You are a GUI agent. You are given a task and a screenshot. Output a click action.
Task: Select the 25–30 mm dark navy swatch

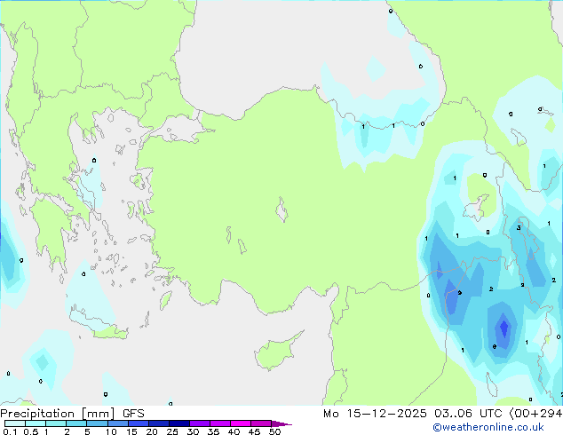(179, 423)
